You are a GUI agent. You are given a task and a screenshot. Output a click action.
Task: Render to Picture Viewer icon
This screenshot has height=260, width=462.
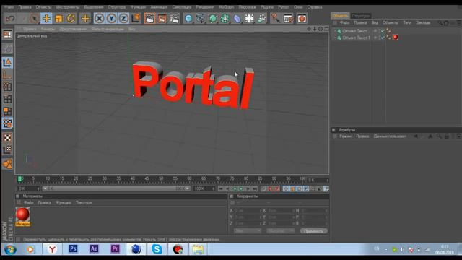click(162, 19)
